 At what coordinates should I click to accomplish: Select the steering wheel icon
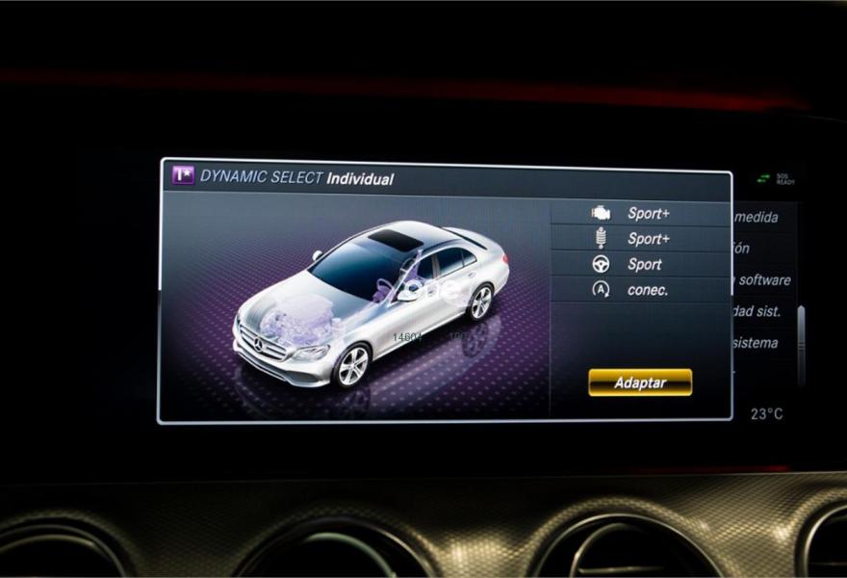click(x=601, y=264)
